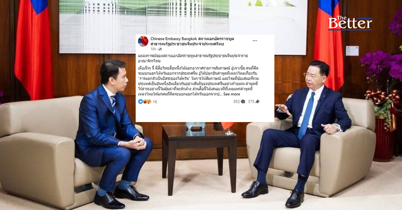Open the three-dot post options menu
Viewport: 402px width, 210px height.
(x=255, y=41)
